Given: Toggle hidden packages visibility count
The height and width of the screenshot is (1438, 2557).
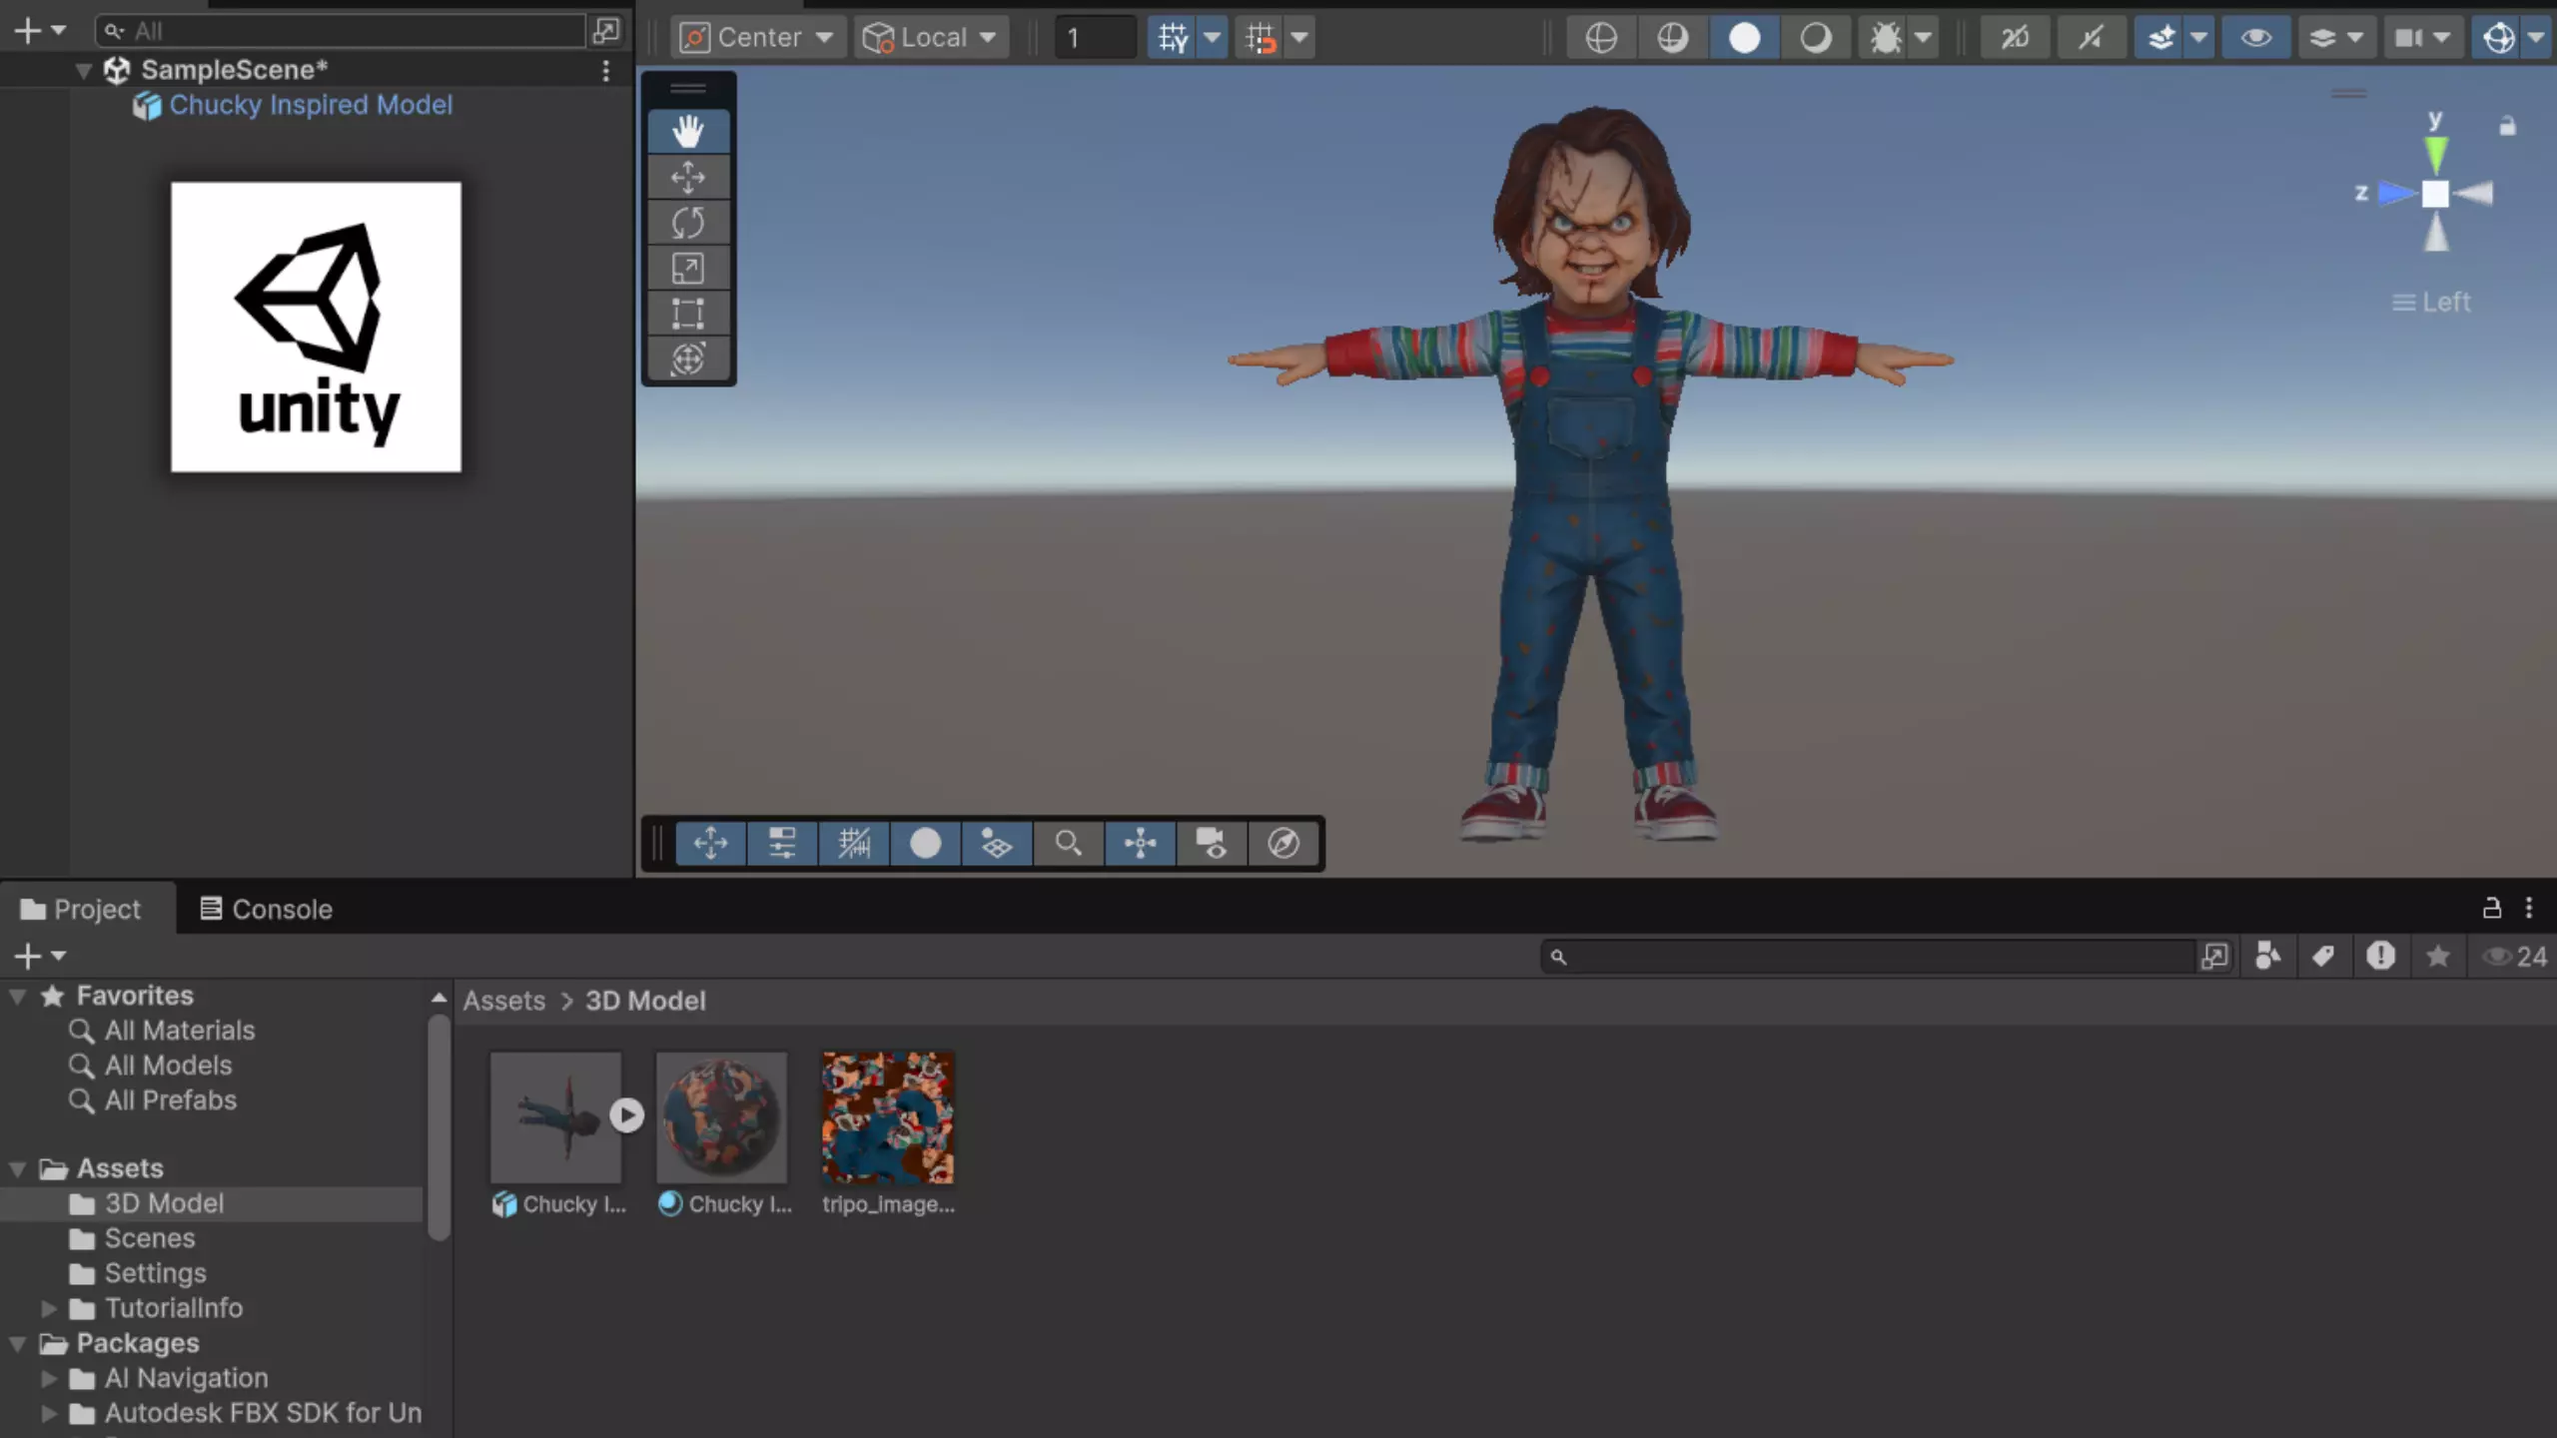Looking at the screenshot, I should pyautogui.click(x=2515, y=957).
